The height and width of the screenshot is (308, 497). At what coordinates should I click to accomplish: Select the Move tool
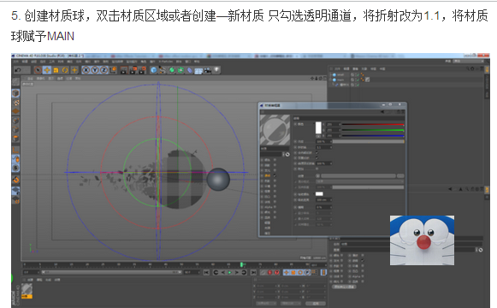point(47,70)
